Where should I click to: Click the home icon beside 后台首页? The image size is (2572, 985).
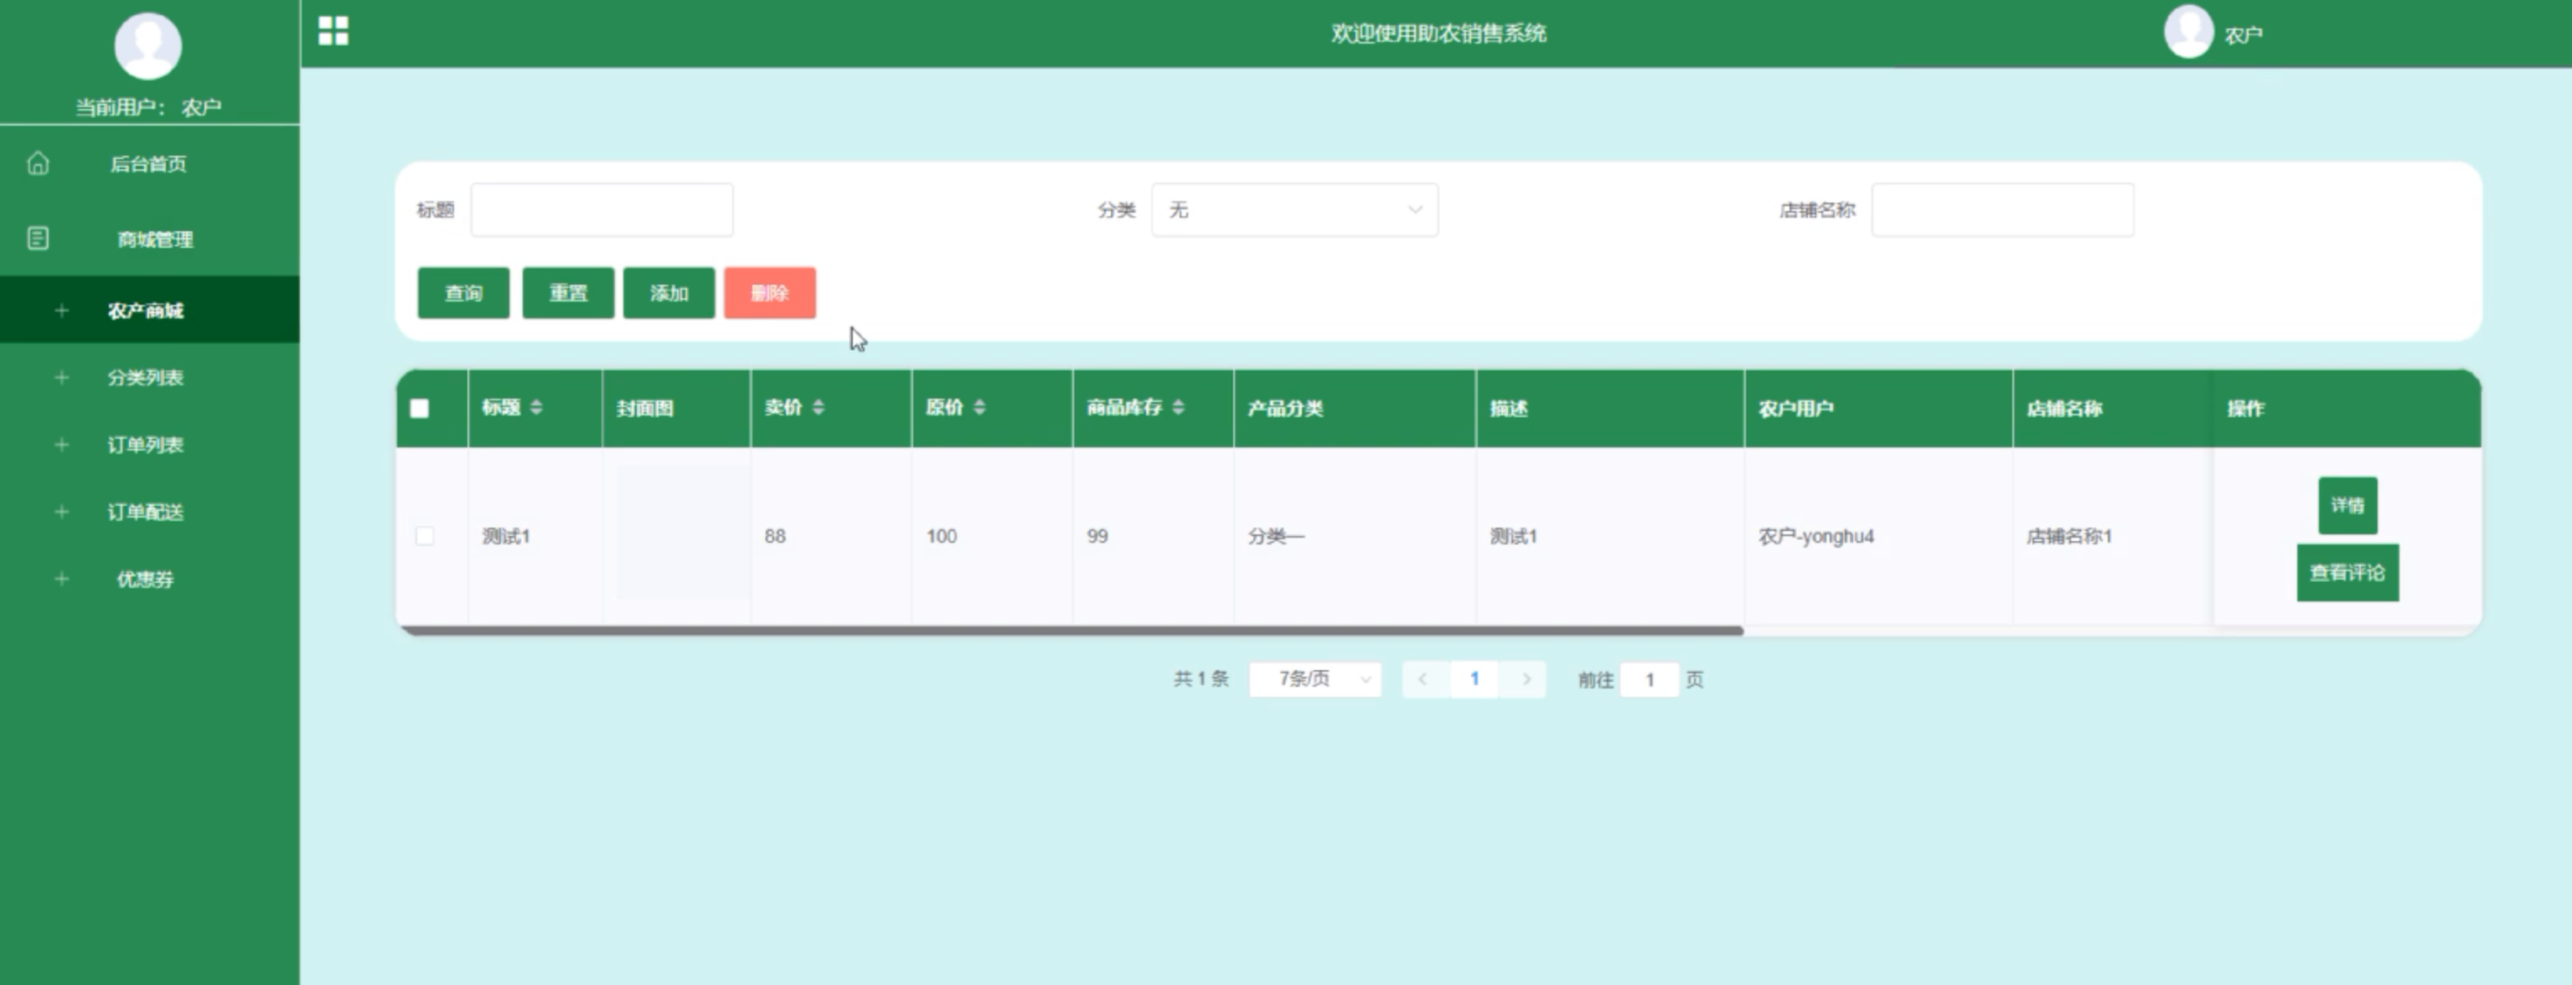pyautogui.click(x=38, y=162)
